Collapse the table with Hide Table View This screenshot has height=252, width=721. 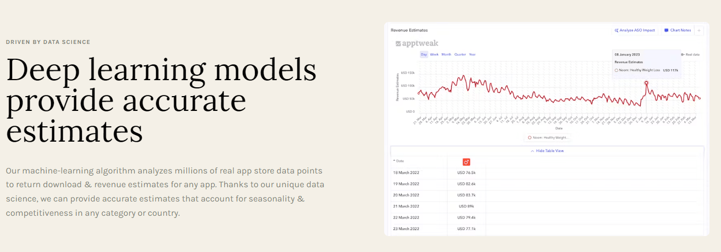point(550,150)
